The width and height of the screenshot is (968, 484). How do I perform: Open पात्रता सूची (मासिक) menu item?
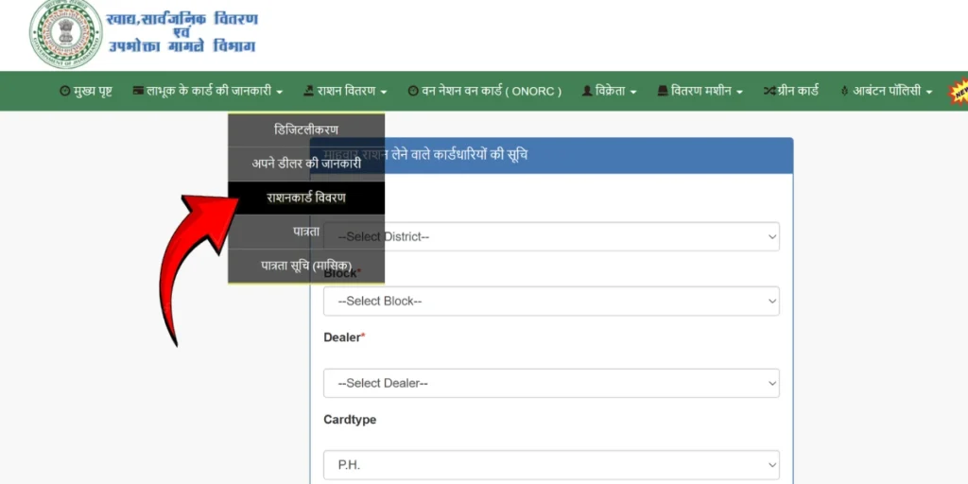point(306,266)
